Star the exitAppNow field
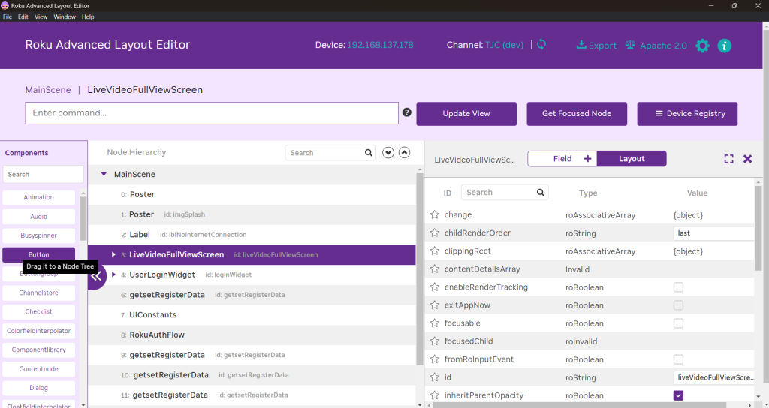Viewport: 769px width, 408px height. [x=435, y=304]
